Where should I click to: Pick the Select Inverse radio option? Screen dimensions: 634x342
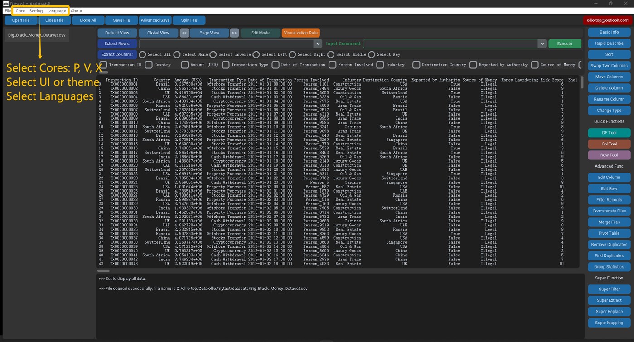point(213,54)
